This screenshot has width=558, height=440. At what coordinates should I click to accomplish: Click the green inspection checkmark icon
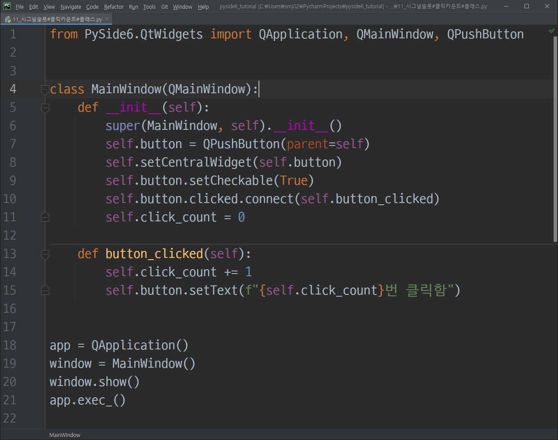[552, 30]
